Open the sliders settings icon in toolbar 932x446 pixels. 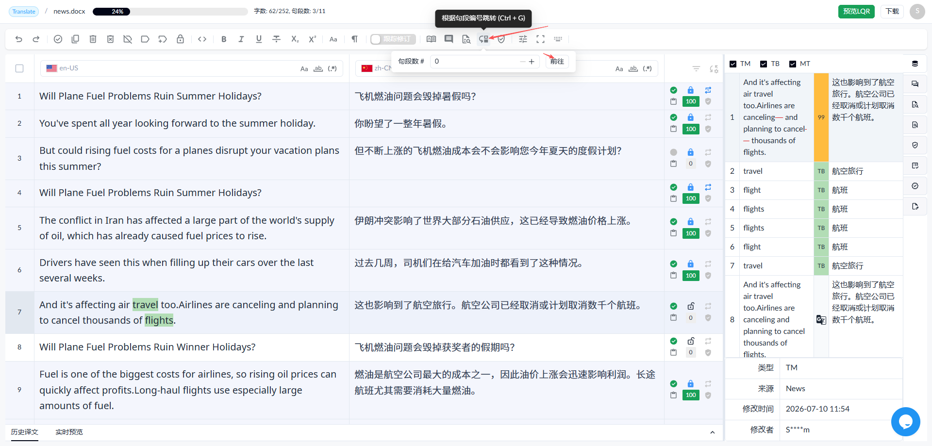523,39
